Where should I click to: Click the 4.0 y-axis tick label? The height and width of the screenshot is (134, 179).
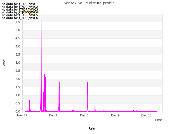click(x=18, y=47)
